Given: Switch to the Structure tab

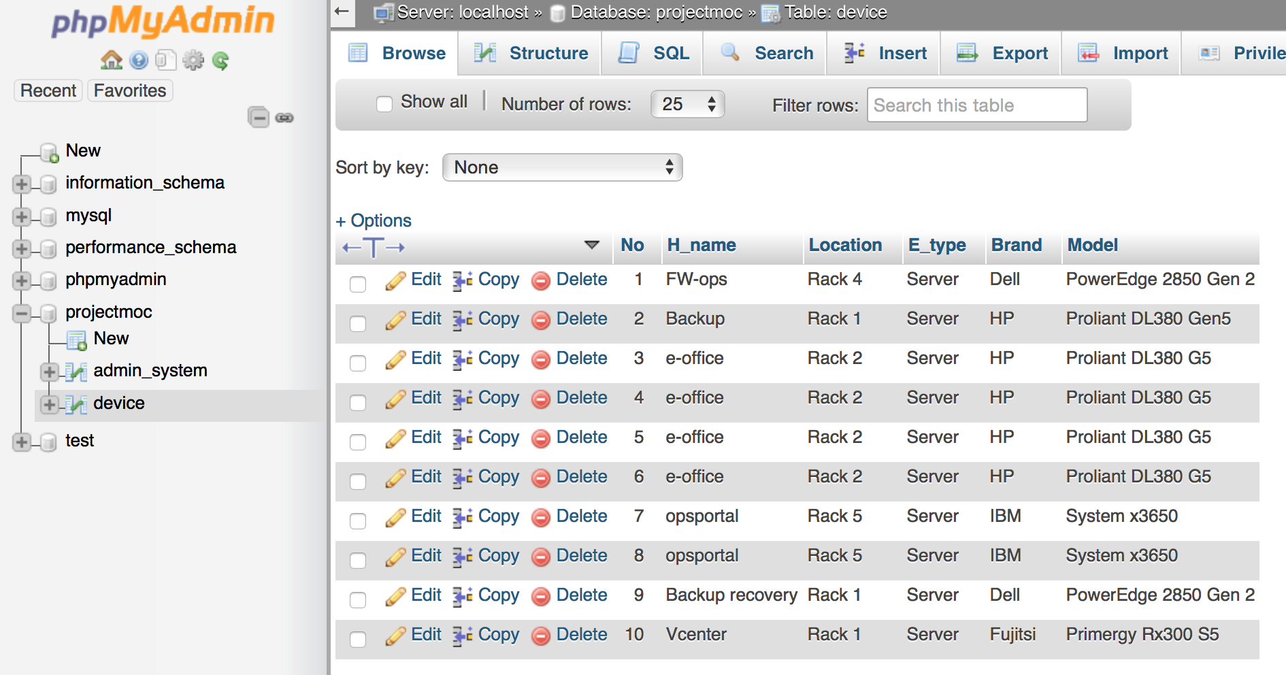Looking at the screenshot, I should tap(530, 53).
